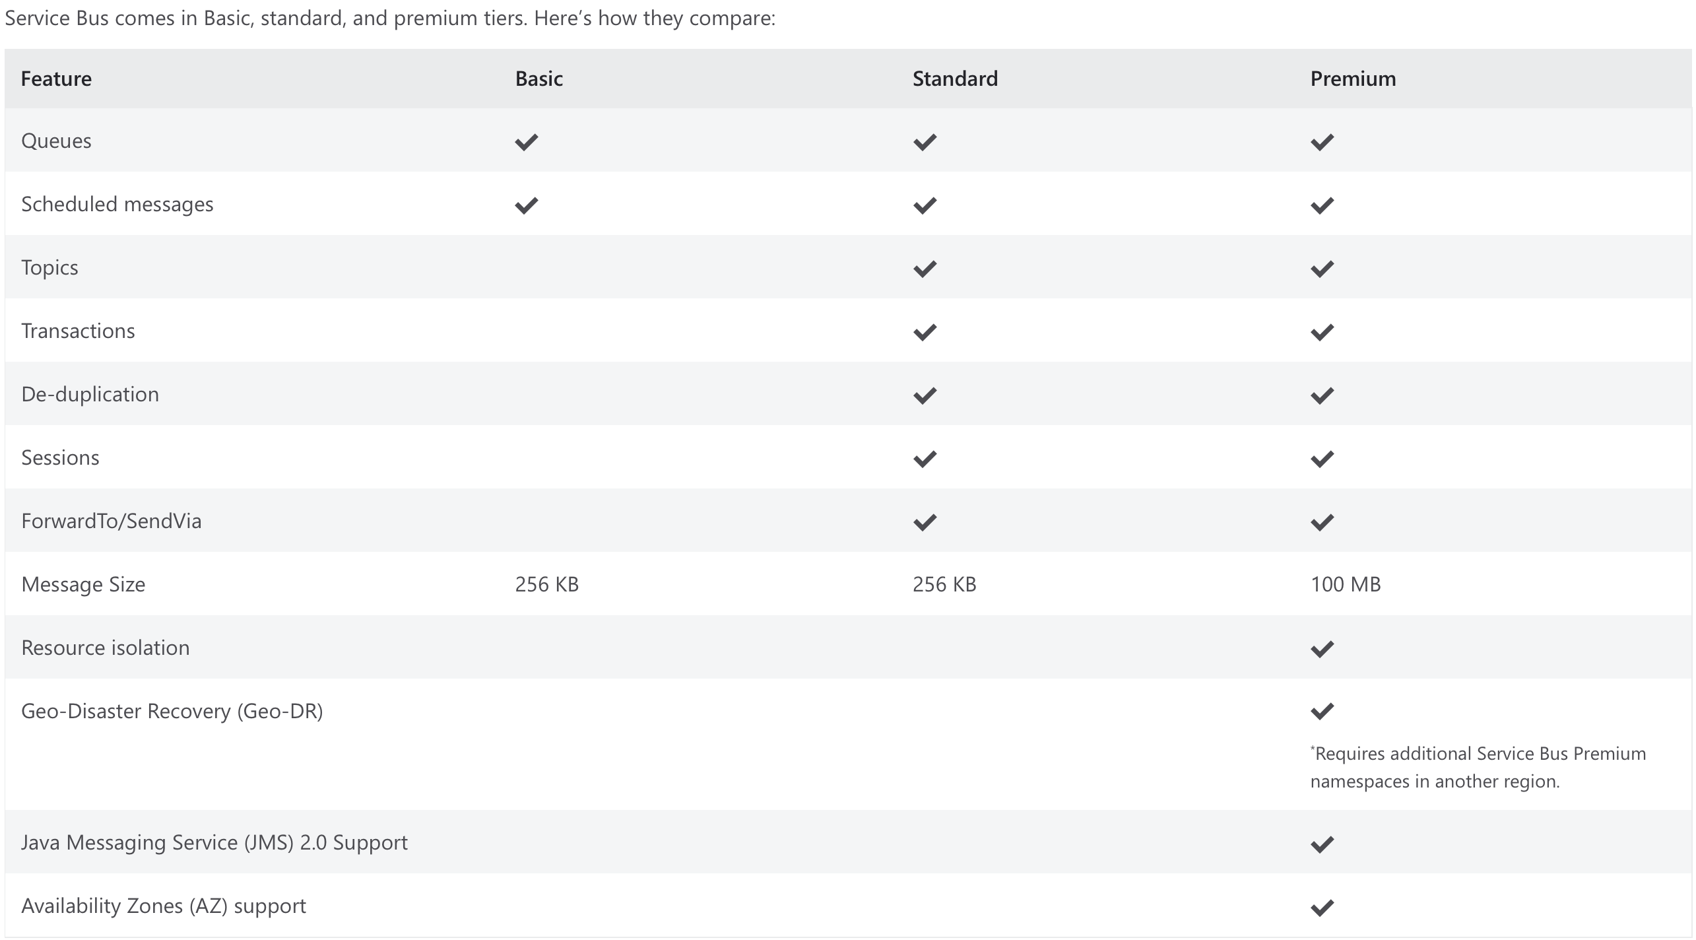The image size is (1696, 940).
Task: Click the Availability Zones (AZ) support label
Action: coord(163,906)
